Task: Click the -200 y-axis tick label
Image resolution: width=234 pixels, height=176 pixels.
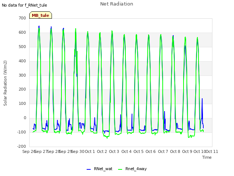Action: [22, 146]
